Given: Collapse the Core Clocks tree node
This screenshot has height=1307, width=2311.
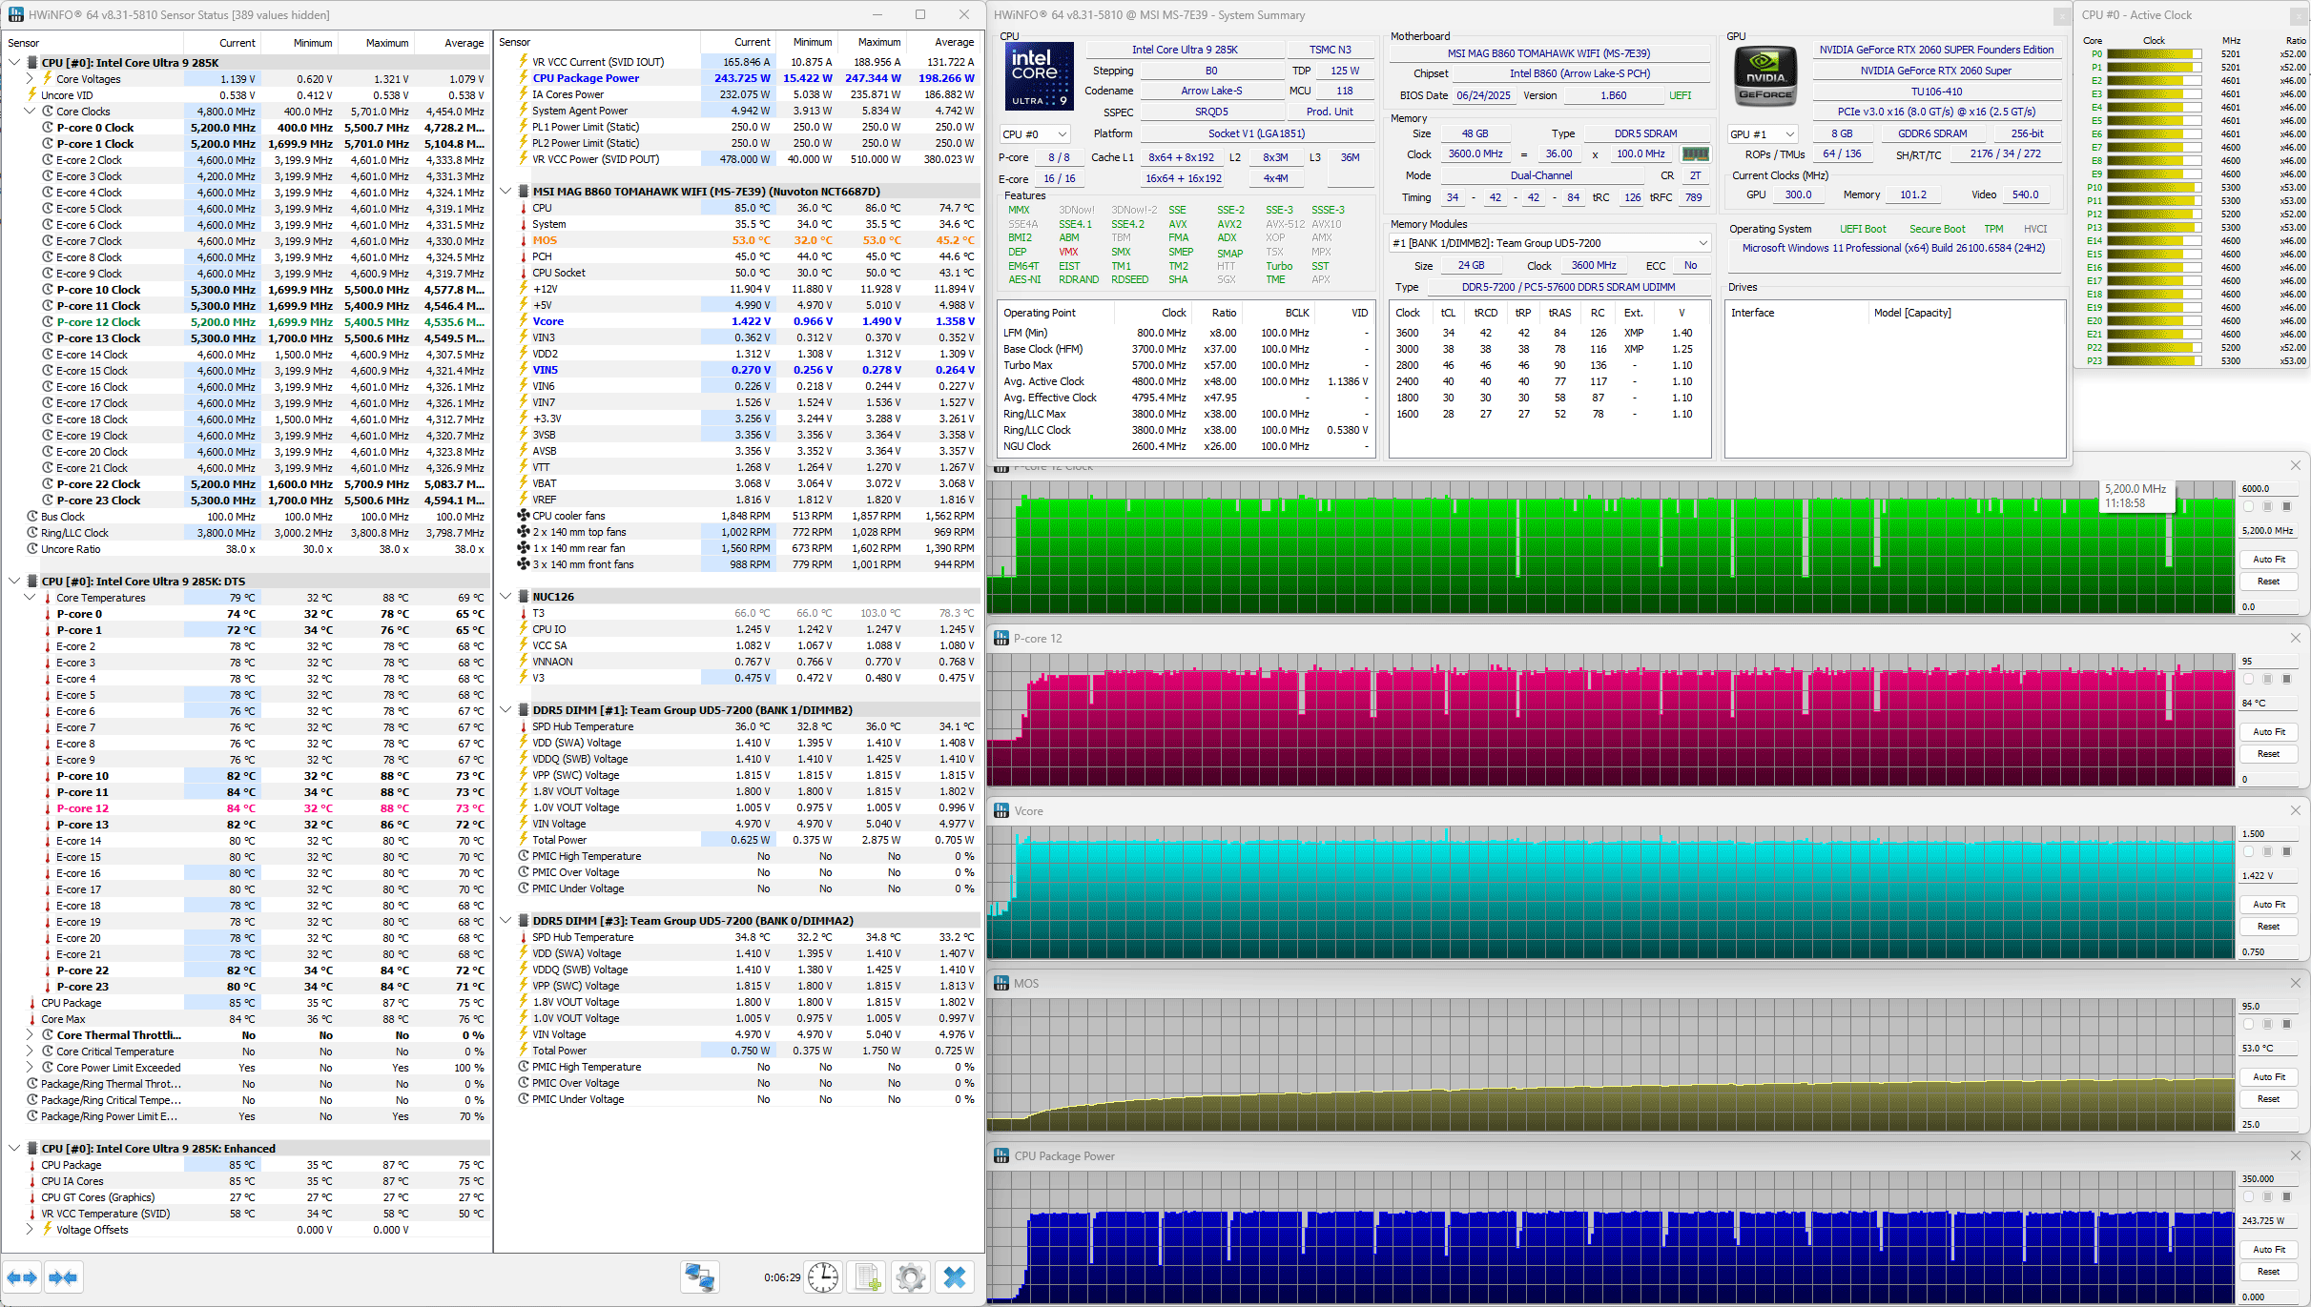Looking at the screenshot, I should click(x=30, y=112).
